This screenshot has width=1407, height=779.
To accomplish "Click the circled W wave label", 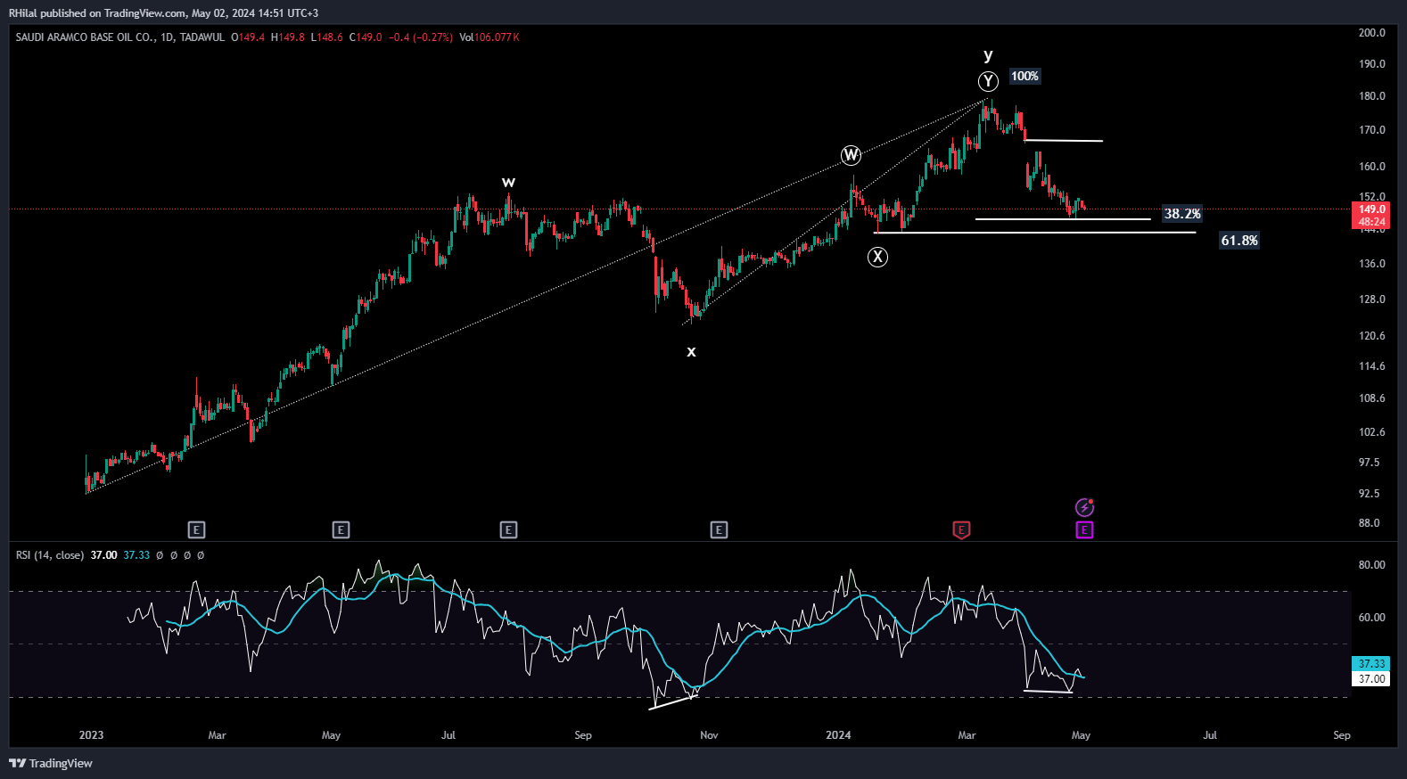I will coord(852,155).
